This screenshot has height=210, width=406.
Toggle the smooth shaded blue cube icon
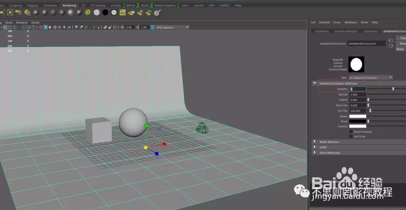pos(45,27)
